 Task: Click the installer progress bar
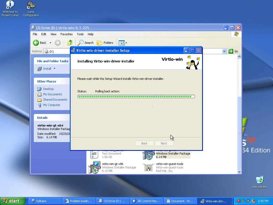click(x=136, y=97)
